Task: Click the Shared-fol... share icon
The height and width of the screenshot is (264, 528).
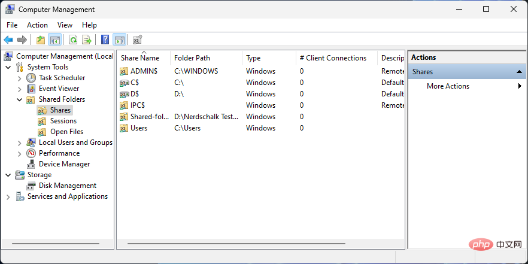Action: (x=125, y=117)
